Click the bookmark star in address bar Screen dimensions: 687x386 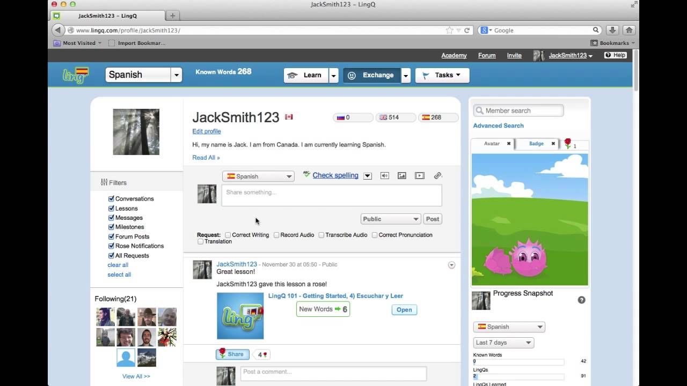point(450,31)
